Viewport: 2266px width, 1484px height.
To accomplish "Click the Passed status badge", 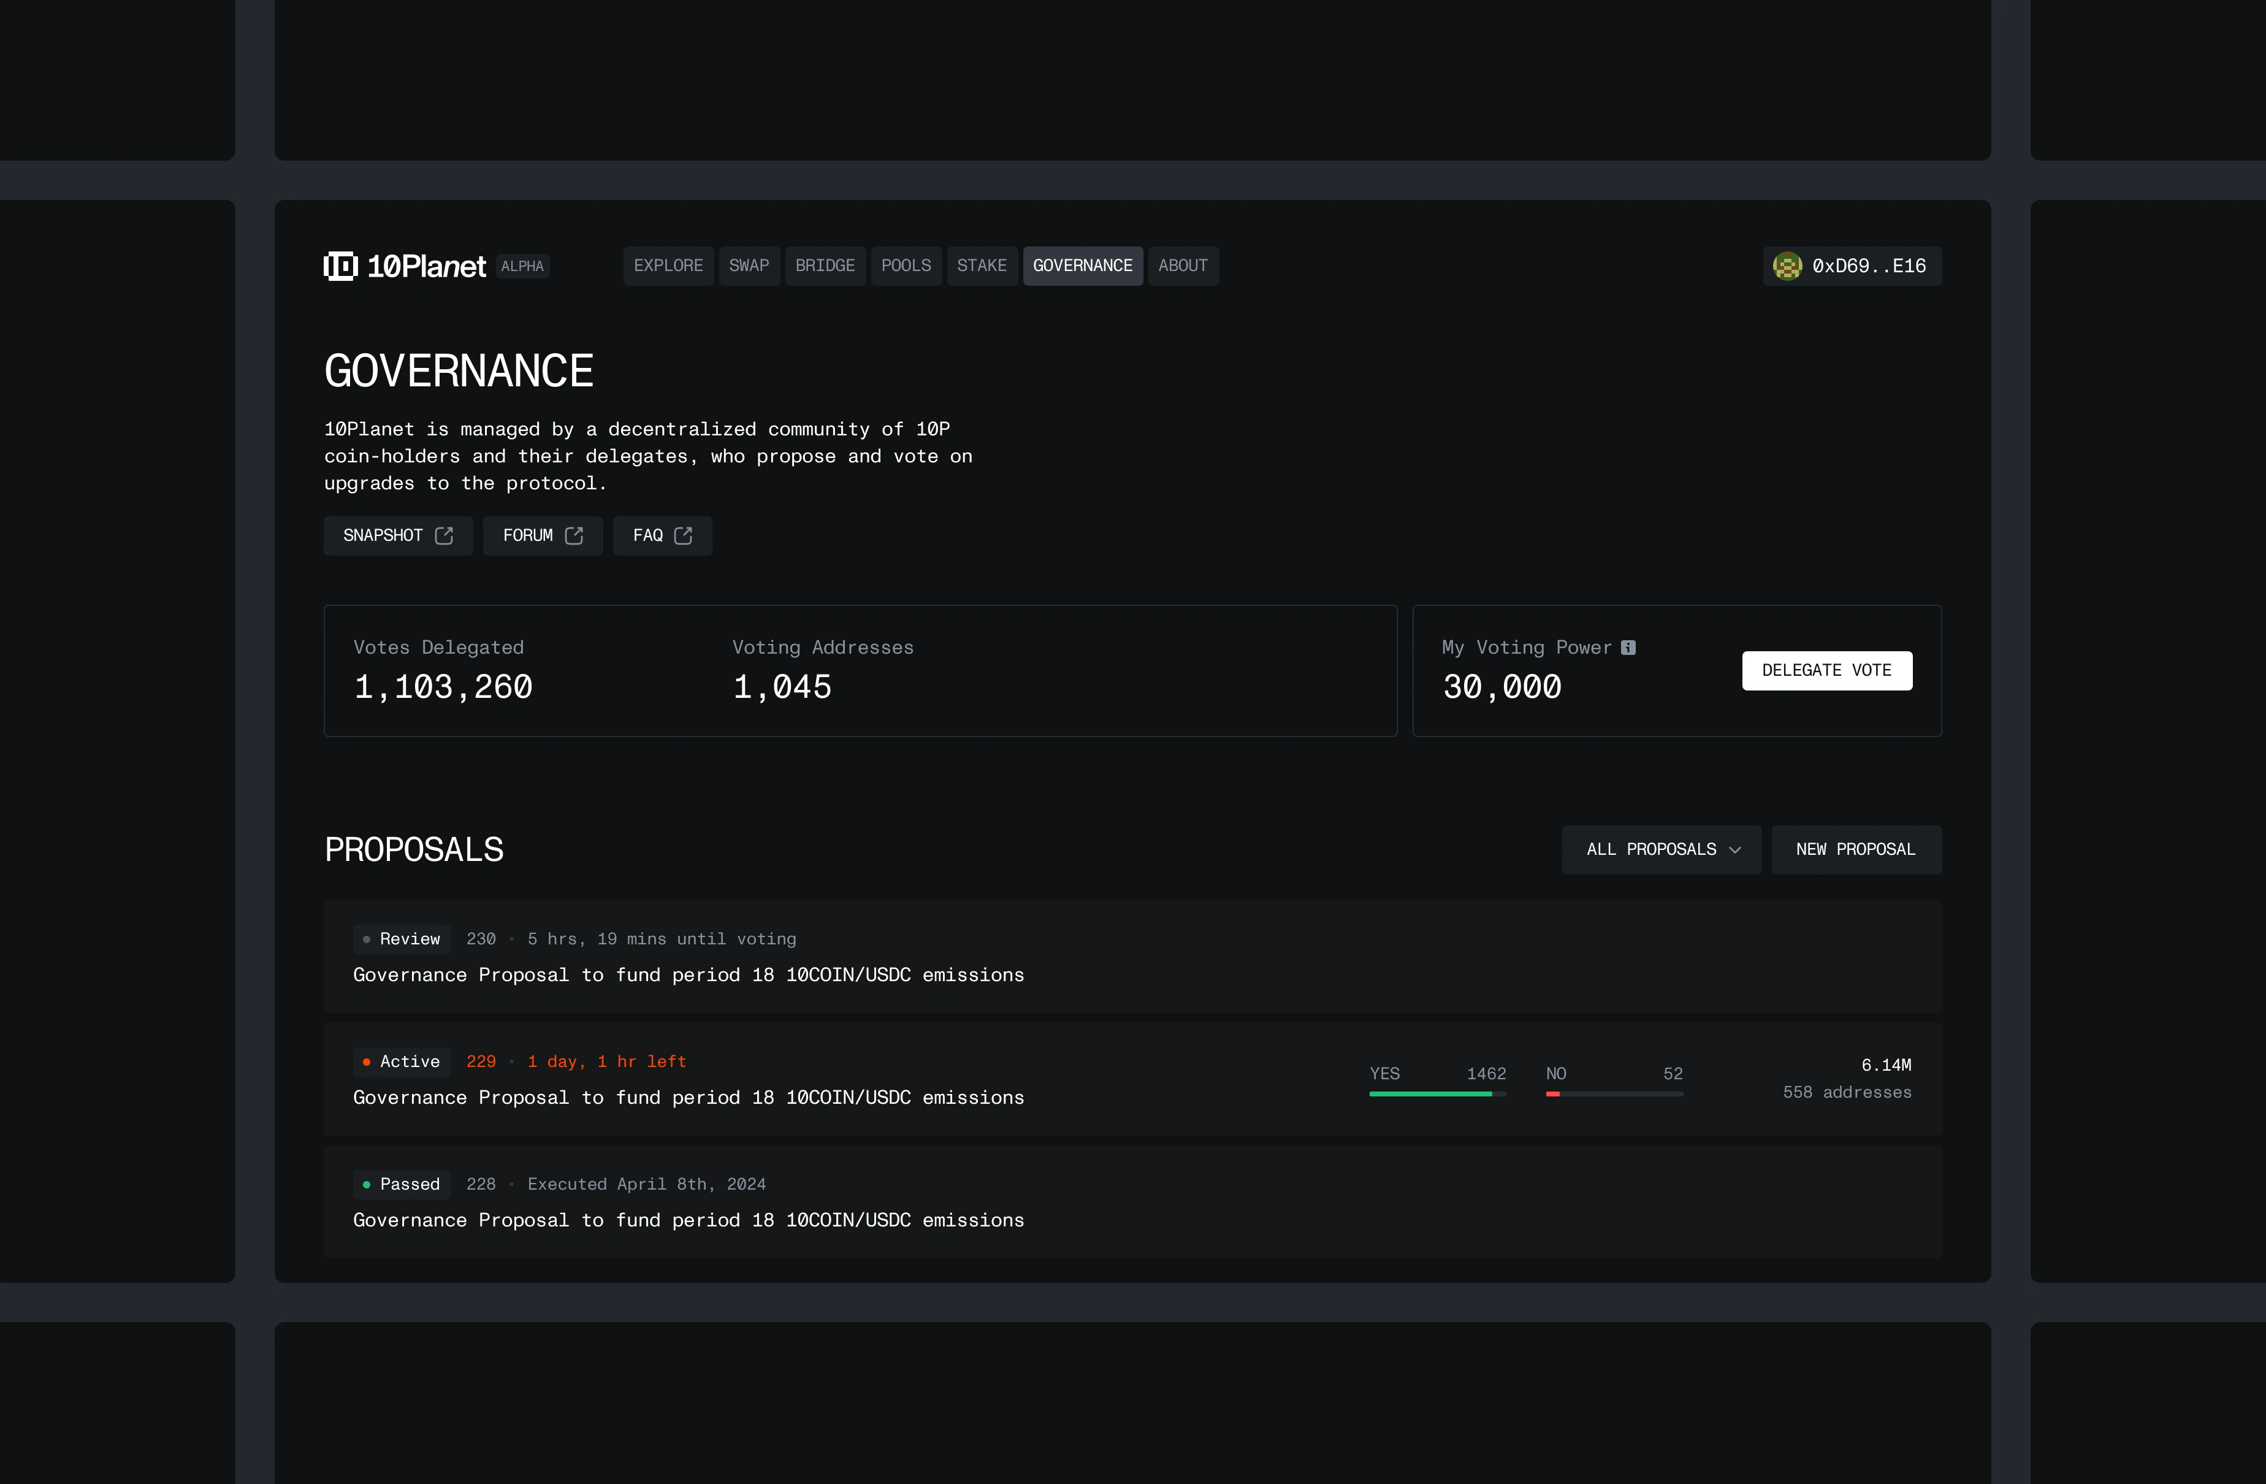I will (x=402, y=1185).
